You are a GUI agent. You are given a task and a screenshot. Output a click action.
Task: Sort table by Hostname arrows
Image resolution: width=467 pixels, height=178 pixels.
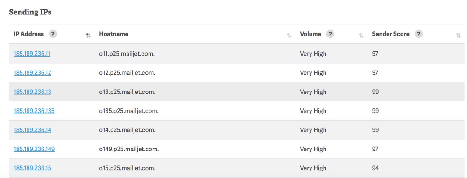tap(289, 36)
